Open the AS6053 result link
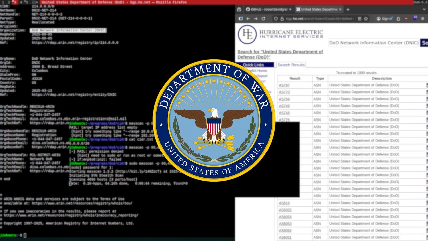428x241 pixels. [285, 224]
